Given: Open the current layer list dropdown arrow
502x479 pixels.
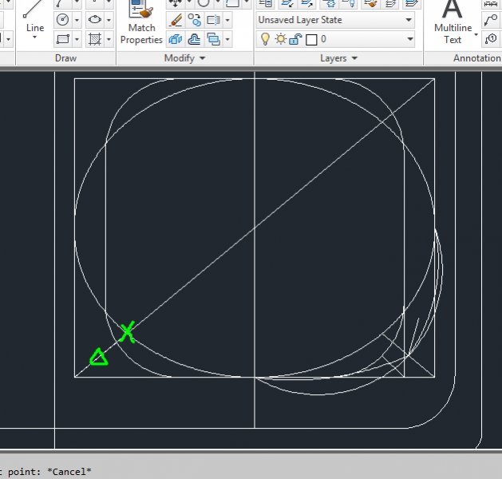Looking at the screenshot, I should (410, 39).
